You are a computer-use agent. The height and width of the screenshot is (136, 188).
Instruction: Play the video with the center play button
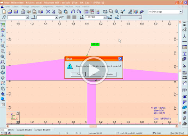tap(94, 72)
